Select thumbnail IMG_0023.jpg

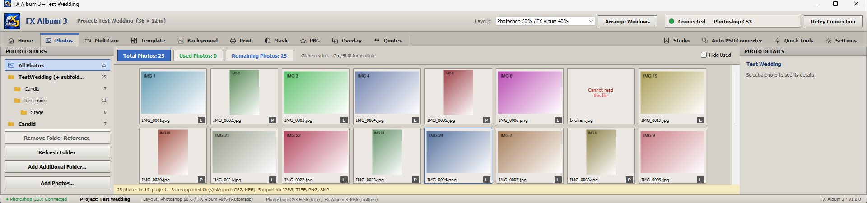pyautogui.click(x=387, y=156)
